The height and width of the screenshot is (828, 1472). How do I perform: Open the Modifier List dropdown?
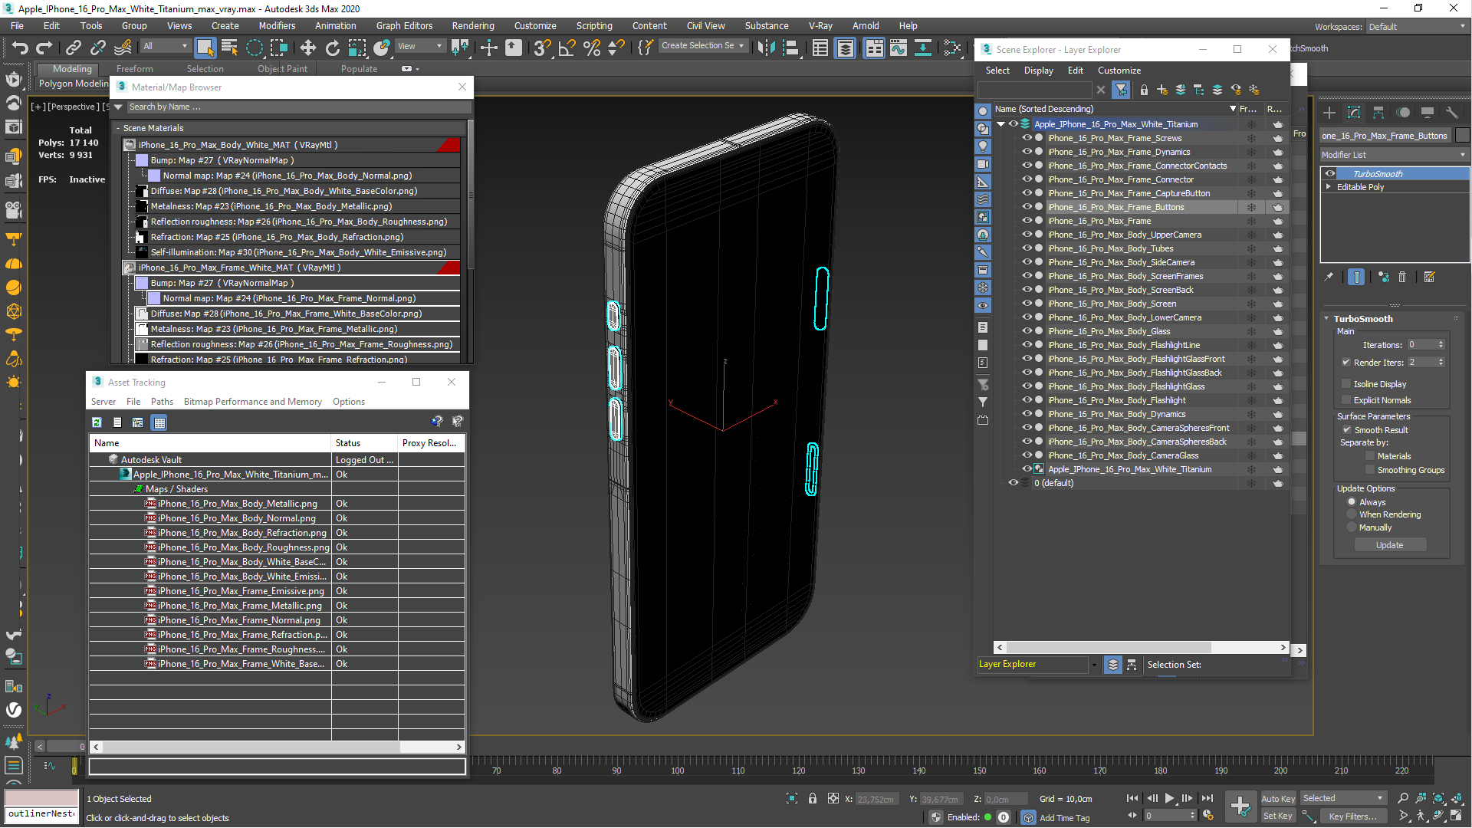(1393, 155)
